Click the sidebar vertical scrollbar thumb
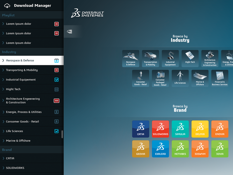The width and height of the screenshot is (233, 175). click(x=62, y=134)
